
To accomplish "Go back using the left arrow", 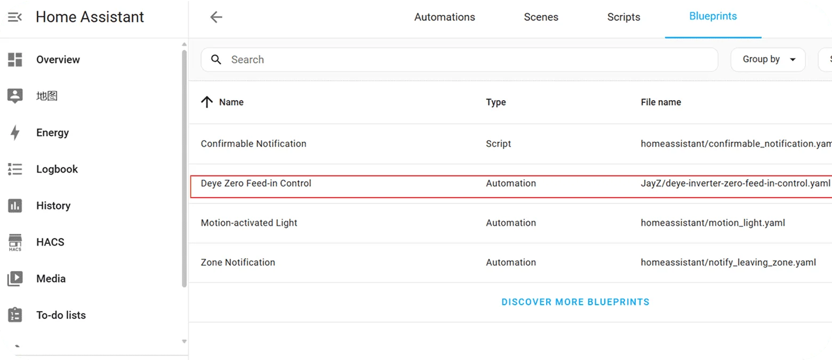I will coord(216,17).
